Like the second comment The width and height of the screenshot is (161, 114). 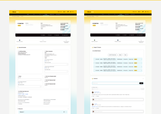(93, 108)
